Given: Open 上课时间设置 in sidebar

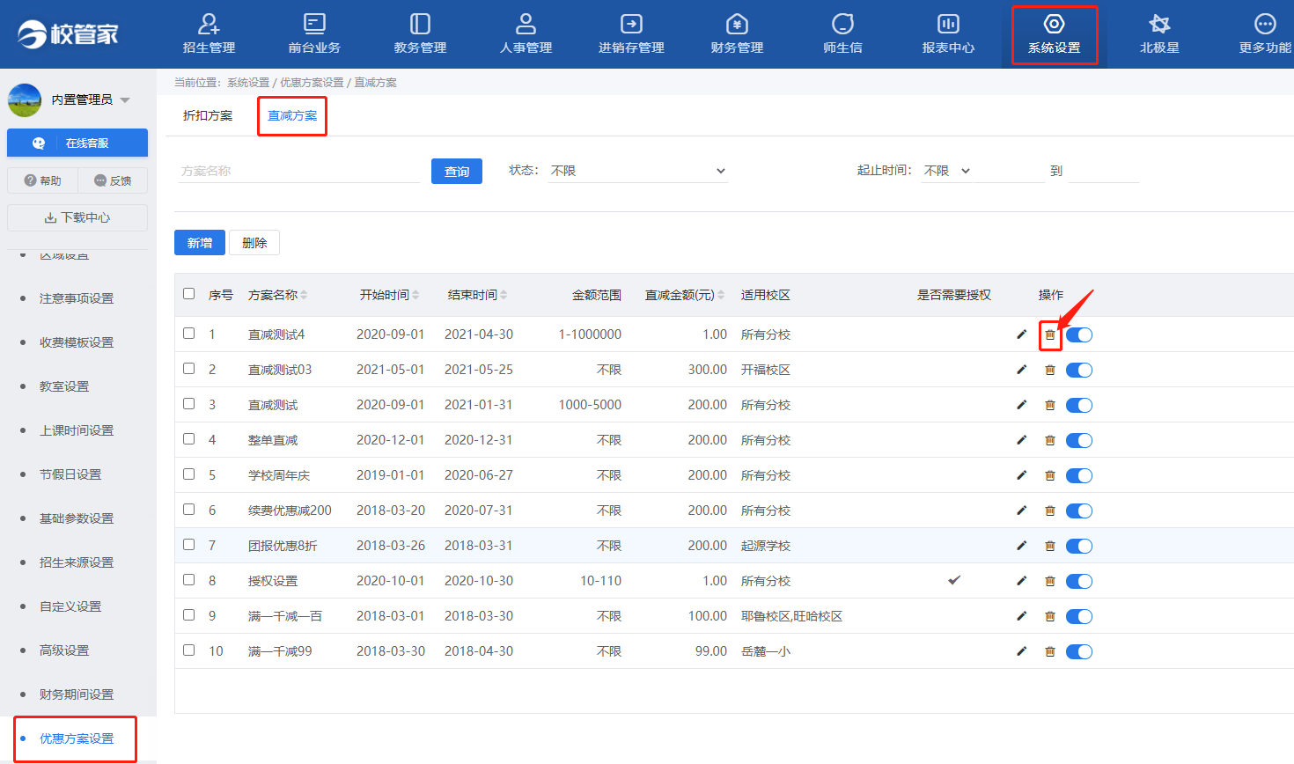Looking at the screenshot, I should (77, 430).
